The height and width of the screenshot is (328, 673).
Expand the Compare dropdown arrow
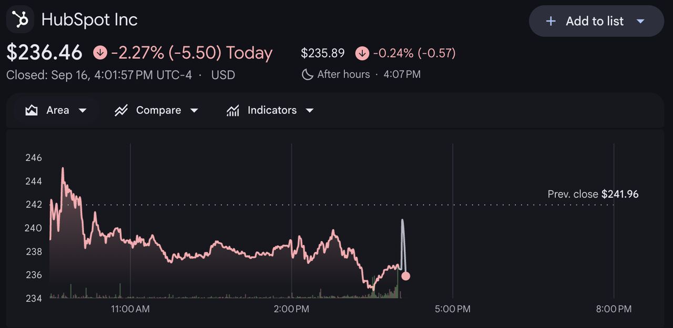tap(194, 110)
